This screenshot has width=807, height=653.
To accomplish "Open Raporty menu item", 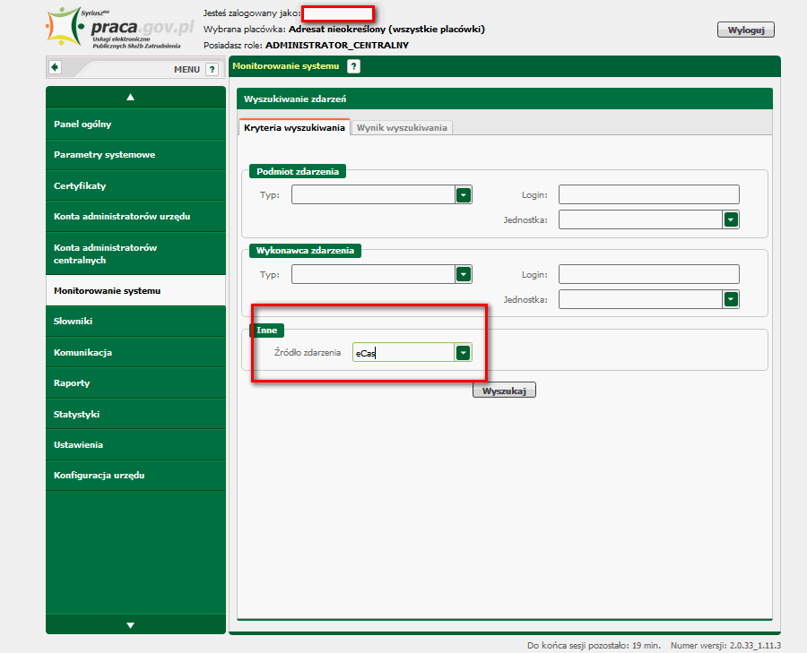I will coord(136,383).
